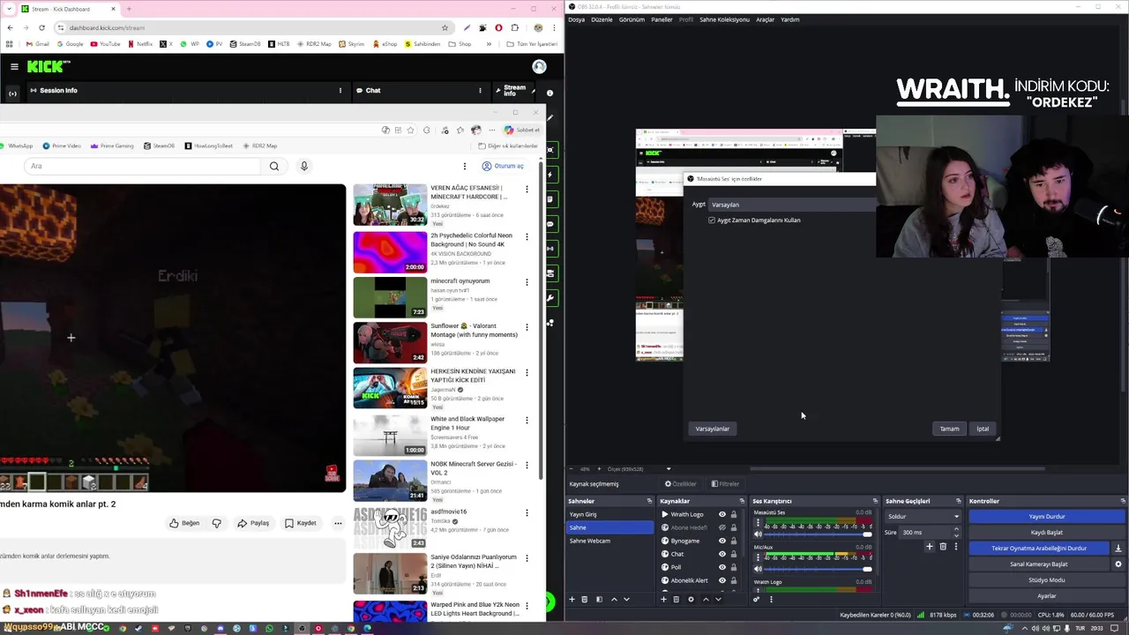
Task: Show the Abone Hedefi source
Action: [722, 527]
